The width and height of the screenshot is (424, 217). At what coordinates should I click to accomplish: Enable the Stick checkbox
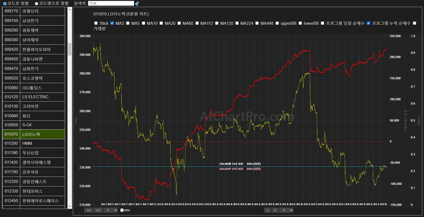point(96,23)
